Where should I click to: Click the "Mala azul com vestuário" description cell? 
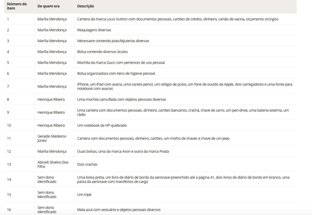click(x=119, y=210)
